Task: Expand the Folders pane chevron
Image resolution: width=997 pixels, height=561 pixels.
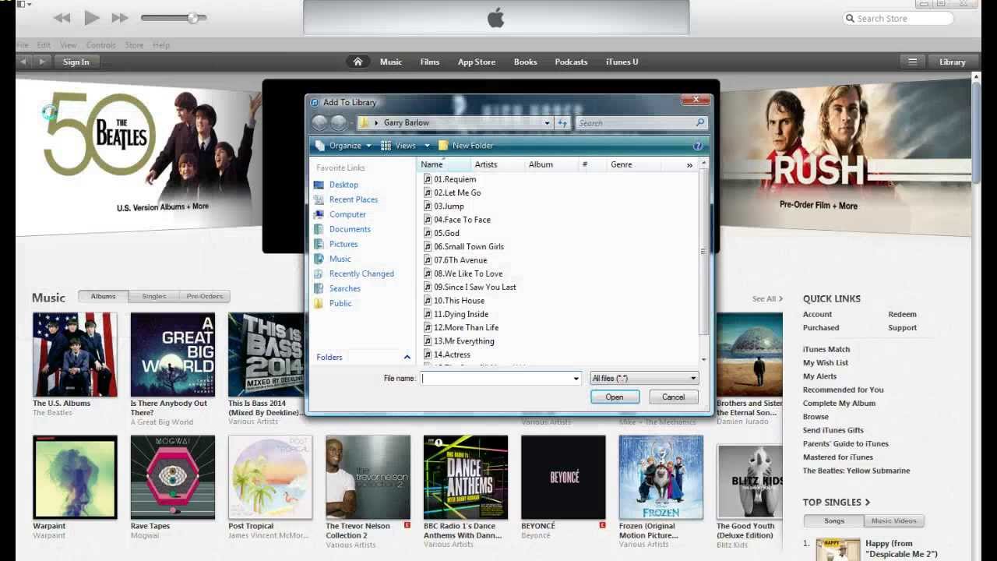Action: coord(407,357)
